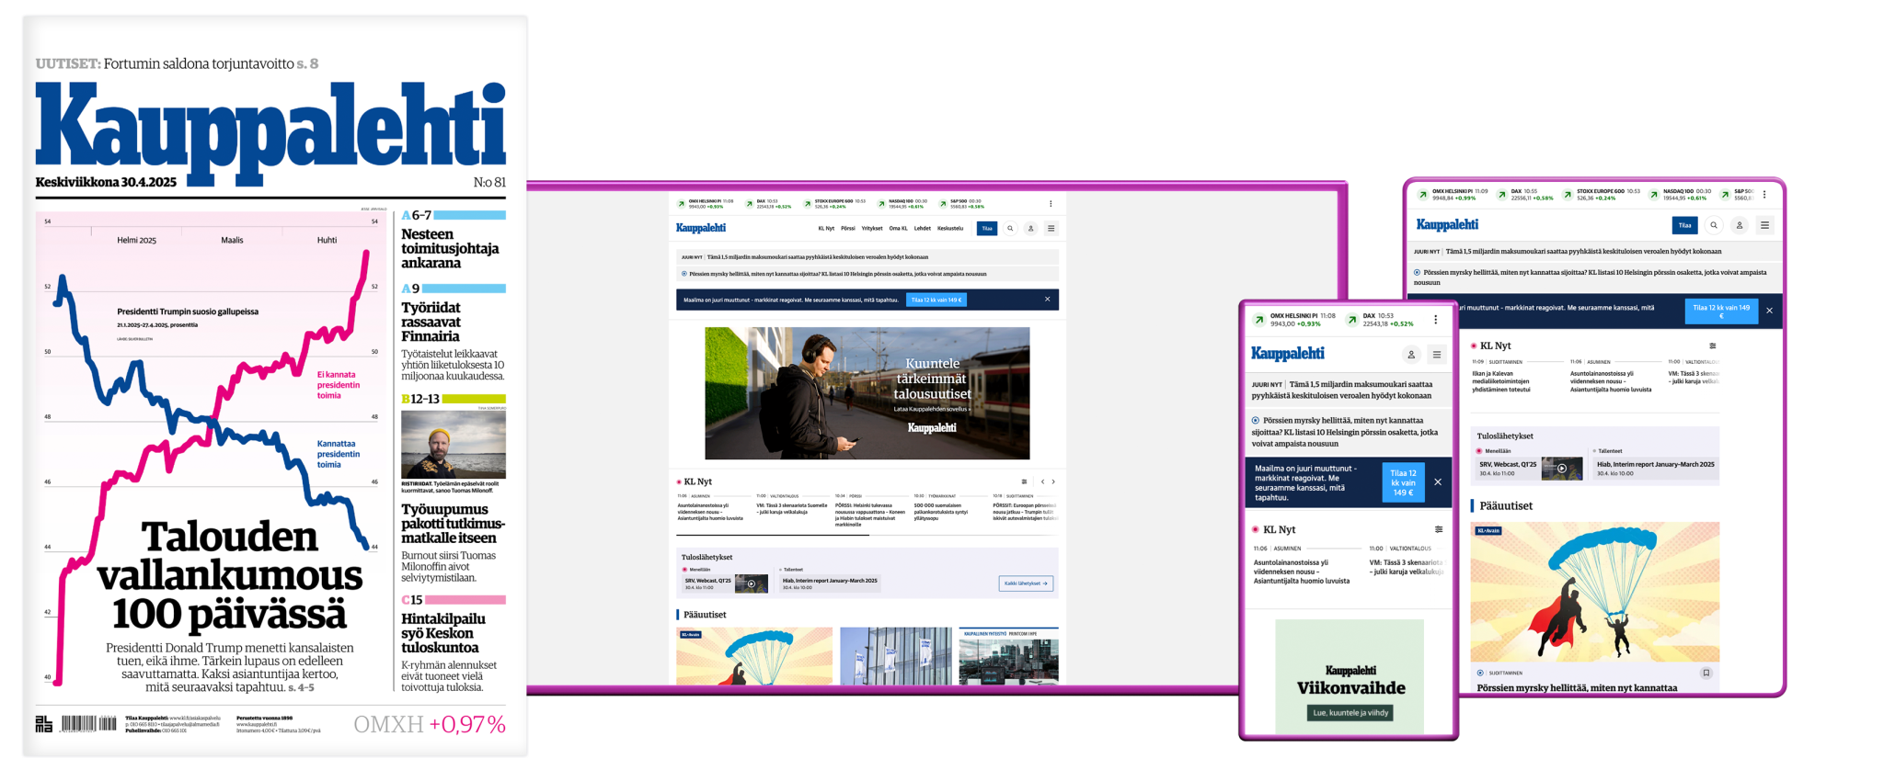Open KL Nyt menu on desktop
This screenshot has height=770, width=1884.
(x=826, y=229)
